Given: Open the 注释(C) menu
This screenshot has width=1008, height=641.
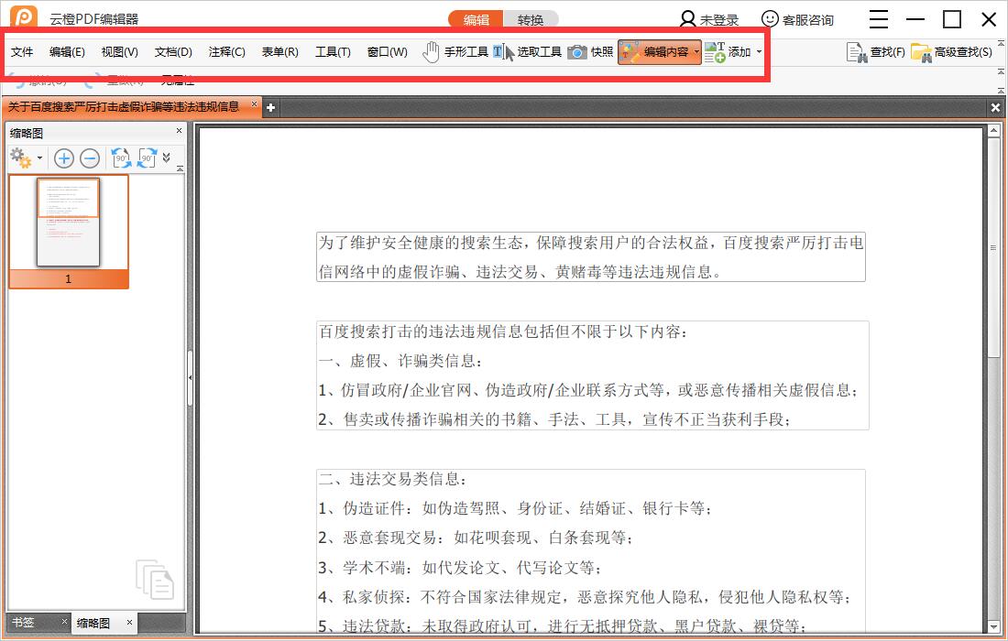Looking at the screenshot, I should [x=226, y=52].
